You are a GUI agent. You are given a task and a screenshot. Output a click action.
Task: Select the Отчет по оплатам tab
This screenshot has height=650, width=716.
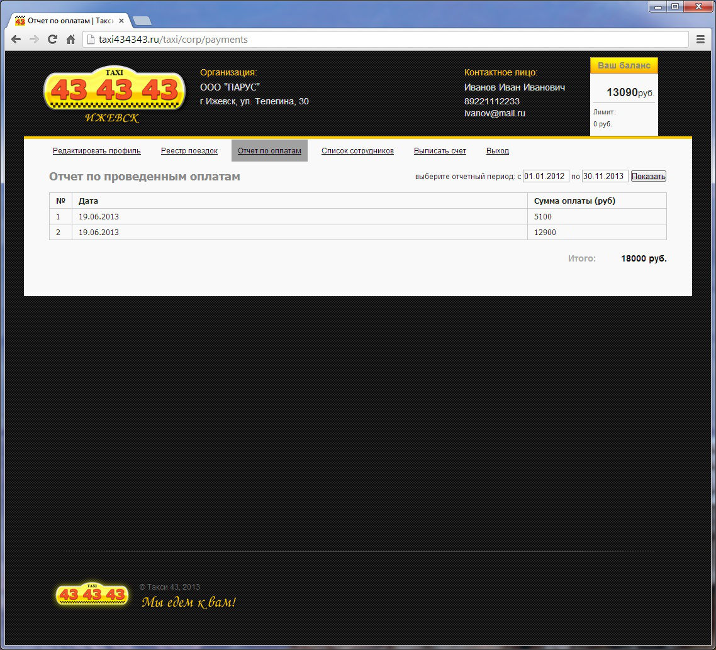[x=269, y=151]
